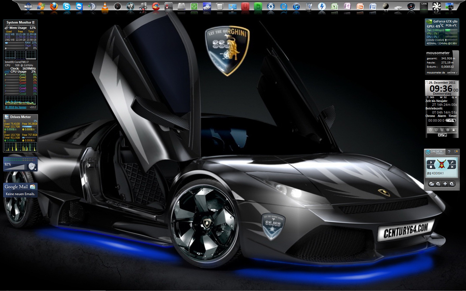Click the DAEMON Tools add image plus button
The width and height of the screenshot is (466, 291).
445,184
